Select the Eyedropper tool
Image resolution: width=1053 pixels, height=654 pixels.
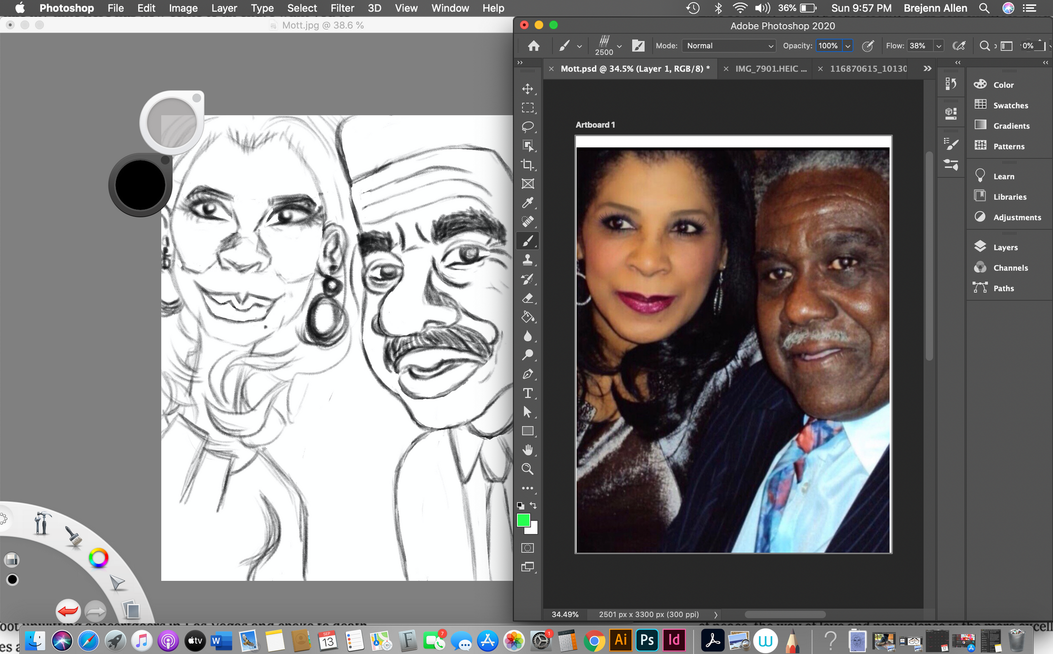[x=528, y=203]
